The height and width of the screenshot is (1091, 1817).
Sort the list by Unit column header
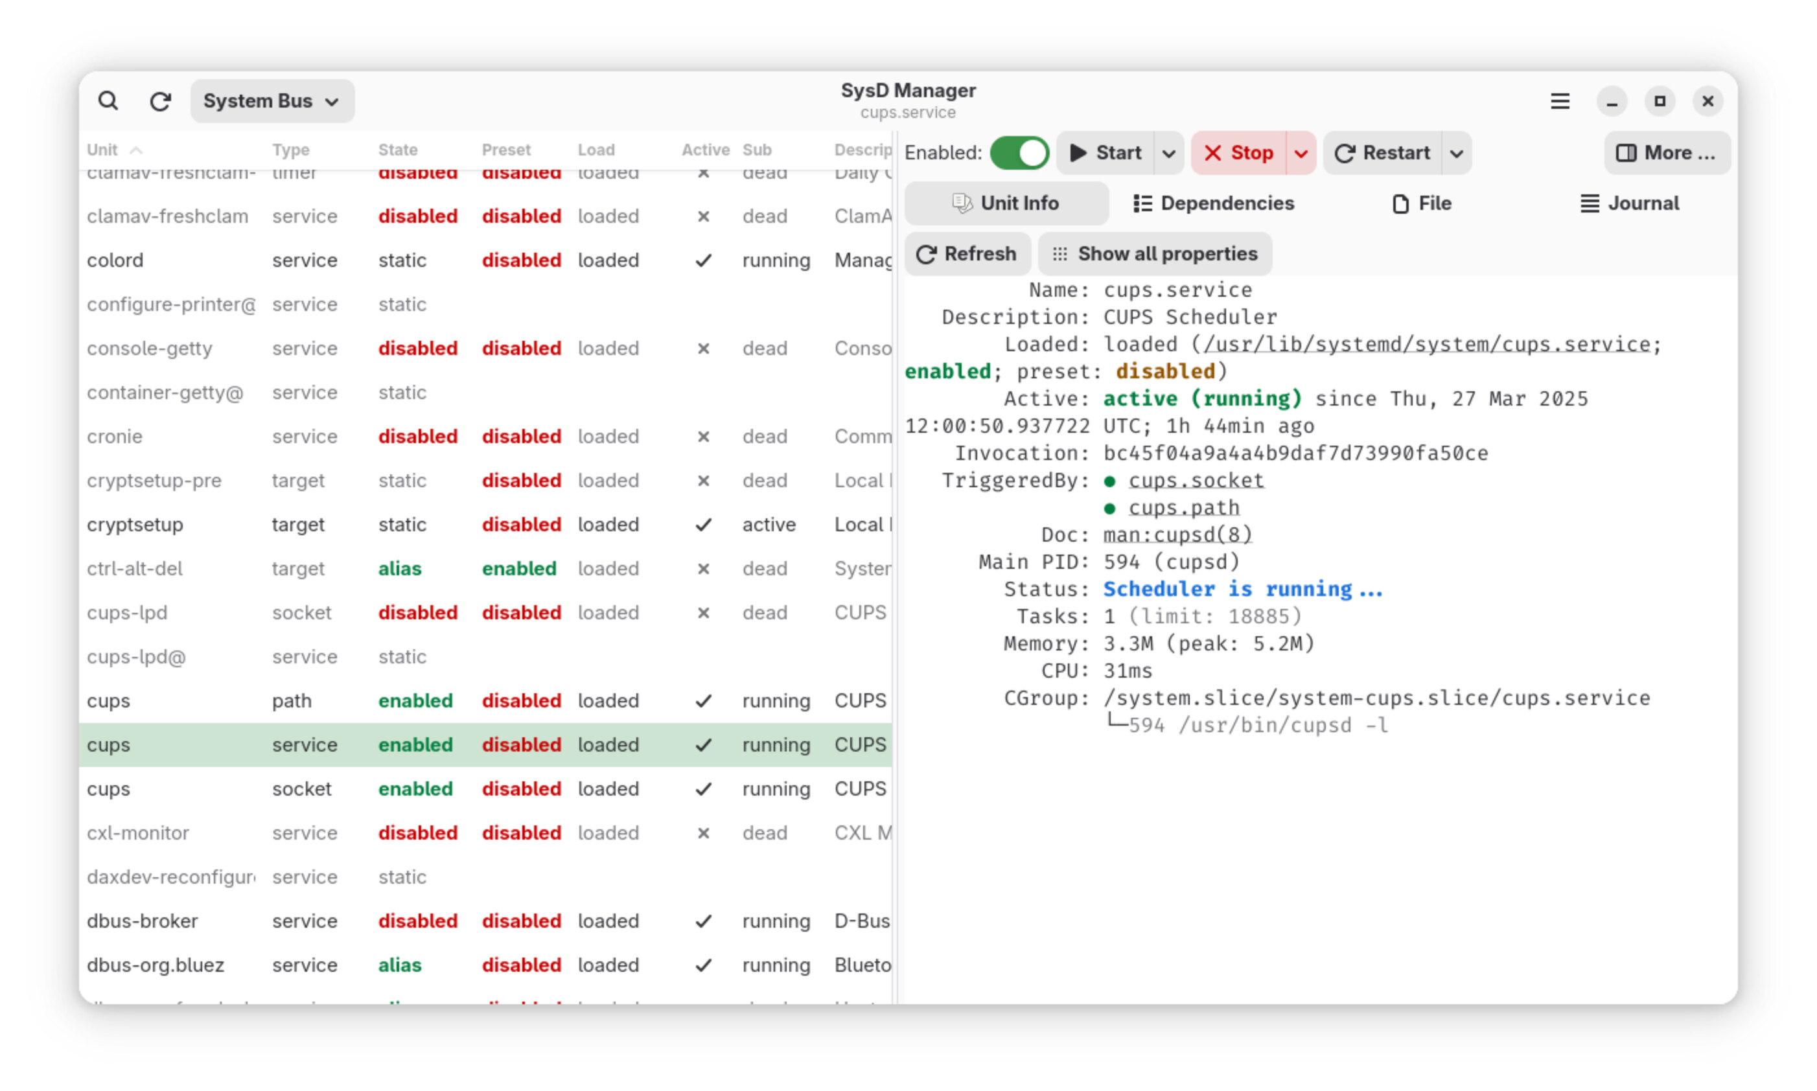(x=103, y=150)
